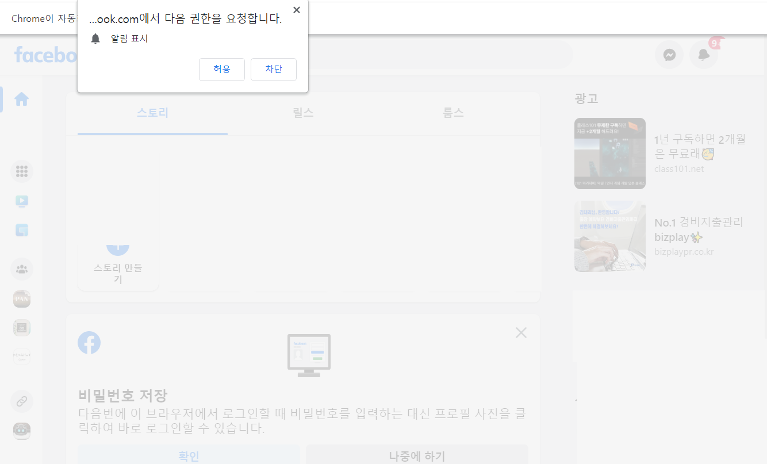This screenshot has width=767, height=464.
Task: Open the bizplay ad thumbnail
Action: 610,236
